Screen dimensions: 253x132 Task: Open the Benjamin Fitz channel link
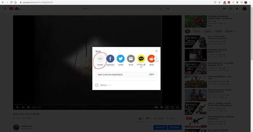click(27, 126)
